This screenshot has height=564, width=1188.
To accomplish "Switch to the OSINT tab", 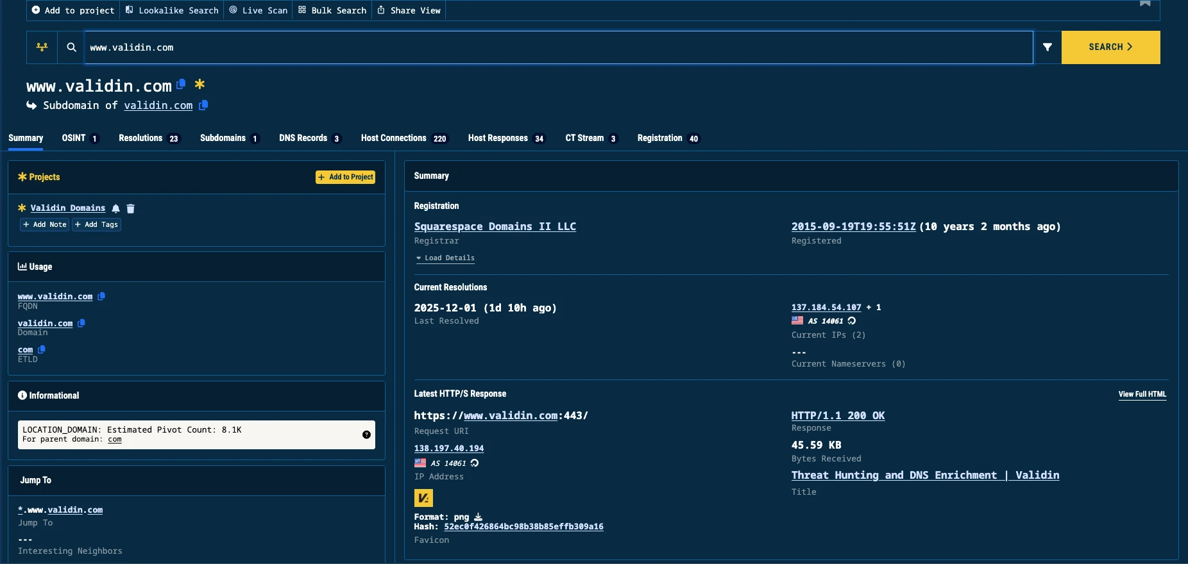I will pos(80,138).
